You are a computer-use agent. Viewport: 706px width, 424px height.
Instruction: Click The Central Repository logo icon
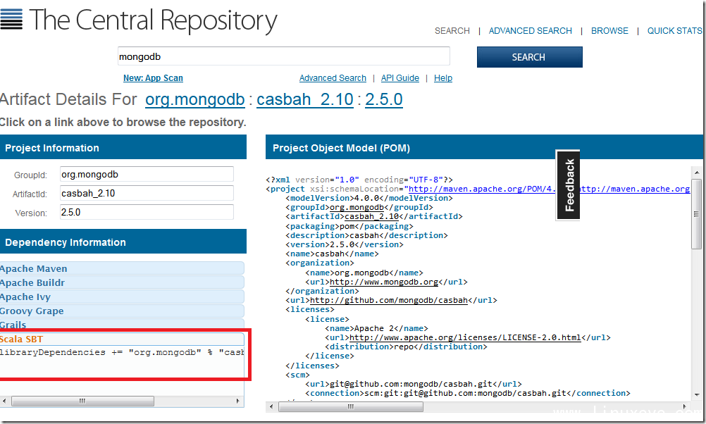(11, 19)
